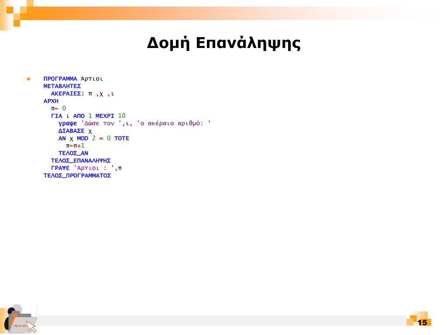Screen dimensions: 447x335
Task: Click the slide number 15
Action: 422,322
